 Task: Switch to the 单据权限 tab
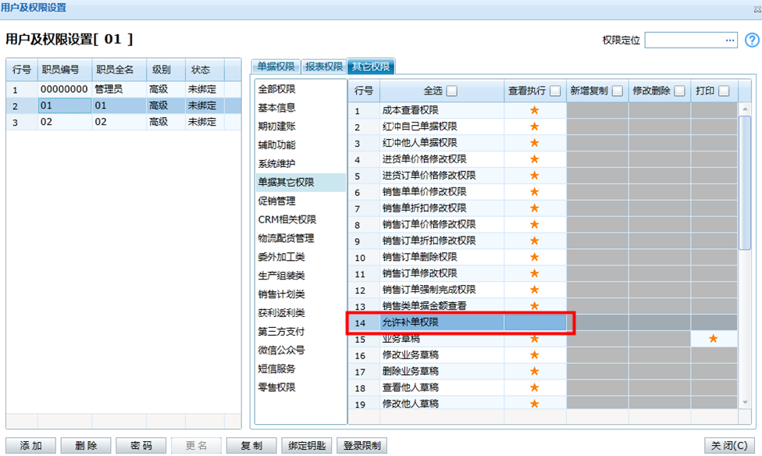click(x=277, y=67)
